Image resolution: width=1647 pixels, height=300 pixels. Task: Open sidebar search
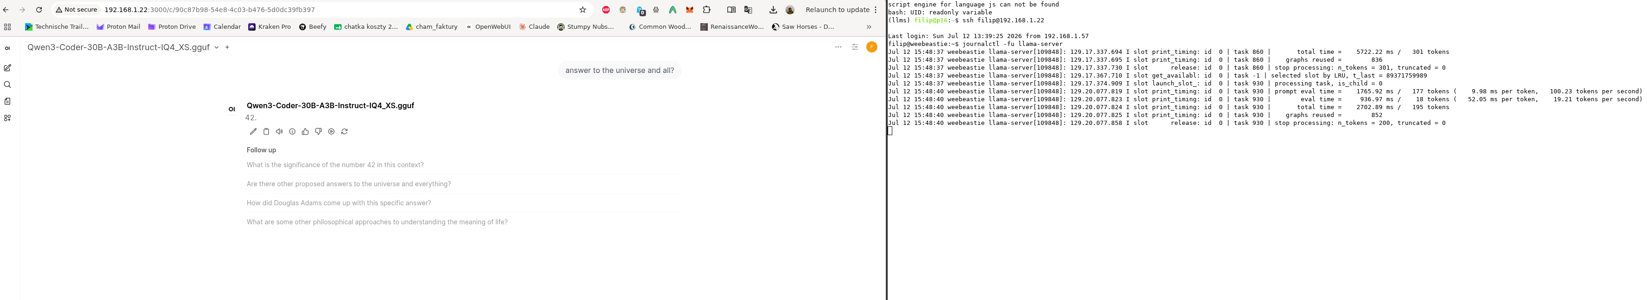(8, 84)
